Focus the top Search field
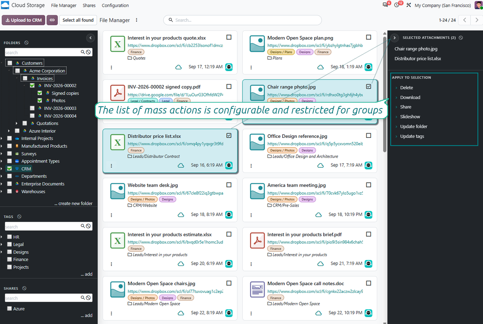Viewport: 483px width, 324px height. tap(242, 20)
